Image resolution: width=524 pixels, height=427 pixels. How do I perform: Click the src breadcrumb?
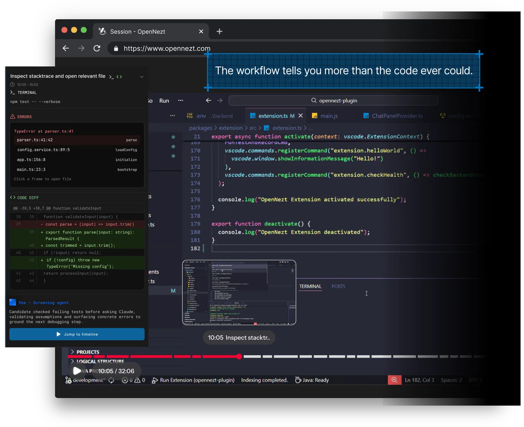point(253,128)
